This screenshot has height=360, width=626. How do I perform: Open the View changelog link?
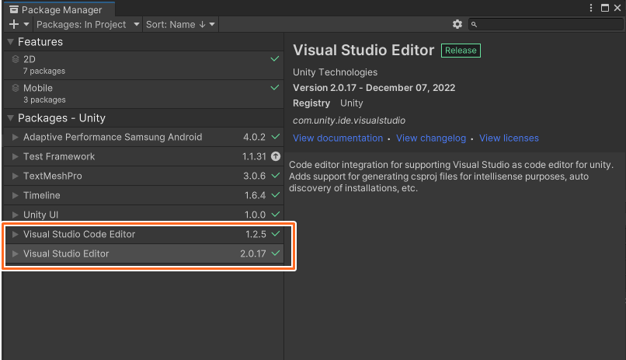coord(431,138)
